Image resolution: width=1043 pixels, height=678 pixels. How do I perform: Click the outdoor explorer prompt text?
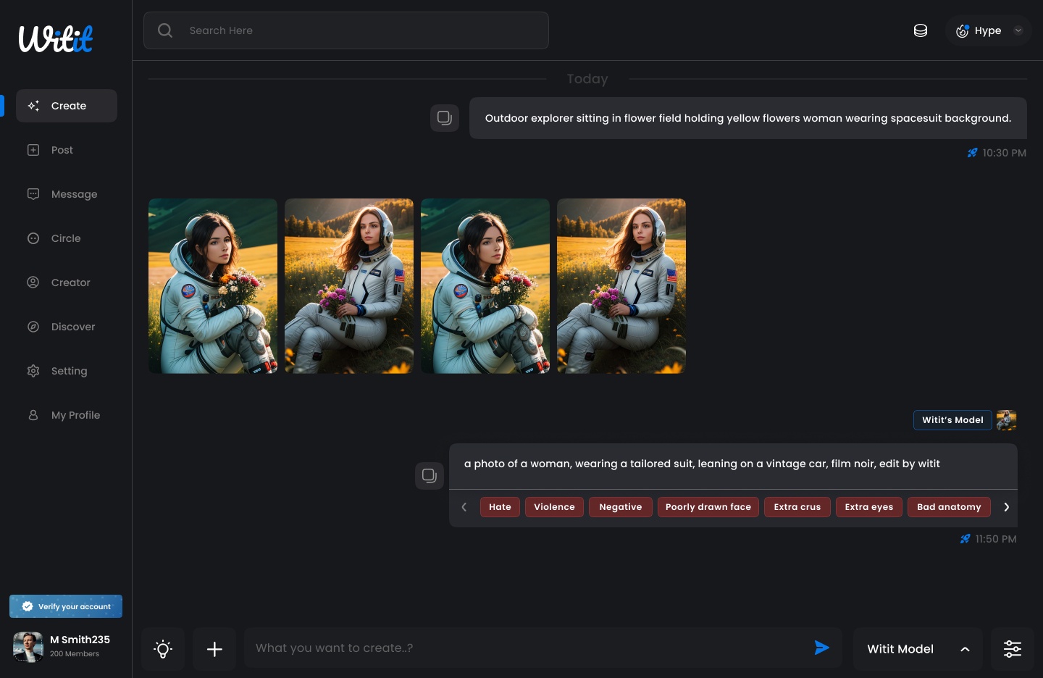[x=748, y=118]
